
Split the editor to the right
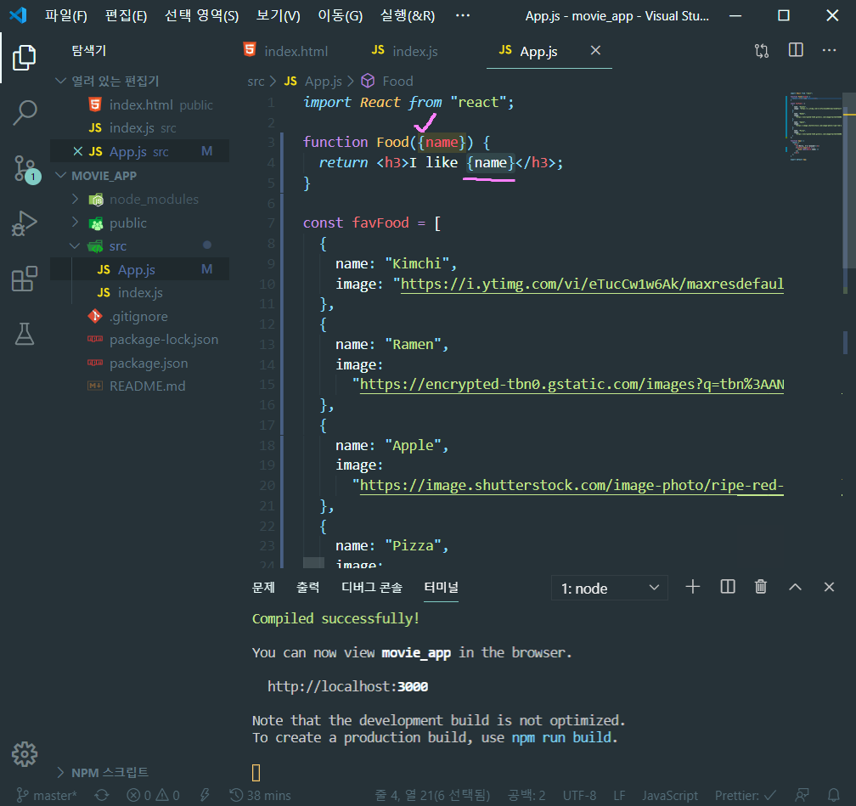796,50
